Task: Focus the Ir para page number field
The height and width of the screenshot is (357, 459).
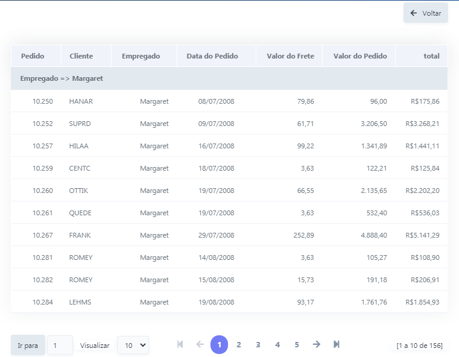Action: (x=60, y=346)
